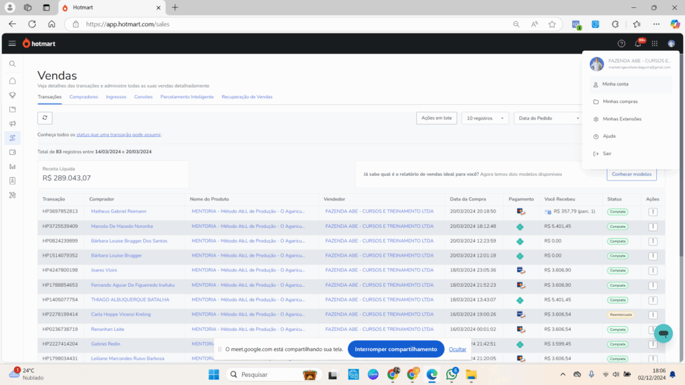
Task: Open buyer Fernando Aguiar De Figueiredo Inafuku
Action: tap(133, 285)
